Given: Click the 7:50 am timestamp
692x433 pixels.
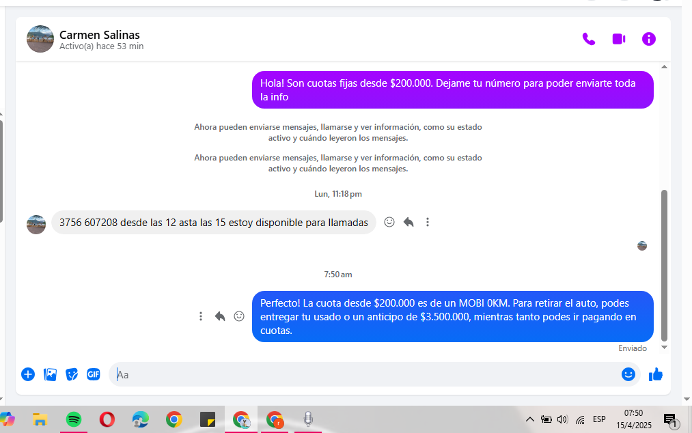Looking at the screenshot, I should point(338,275).
